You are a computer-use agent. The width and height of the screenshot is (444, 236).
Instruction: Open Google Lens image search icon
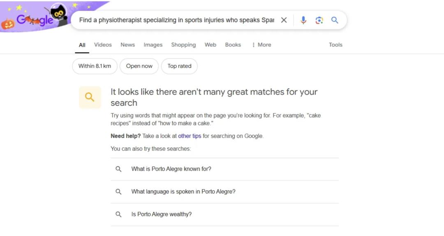pyautogui.click(x=319, y=20)
